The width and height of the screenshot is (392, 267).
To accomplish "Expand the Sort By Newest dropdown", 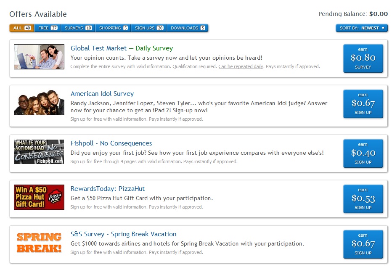I will 362,28.
